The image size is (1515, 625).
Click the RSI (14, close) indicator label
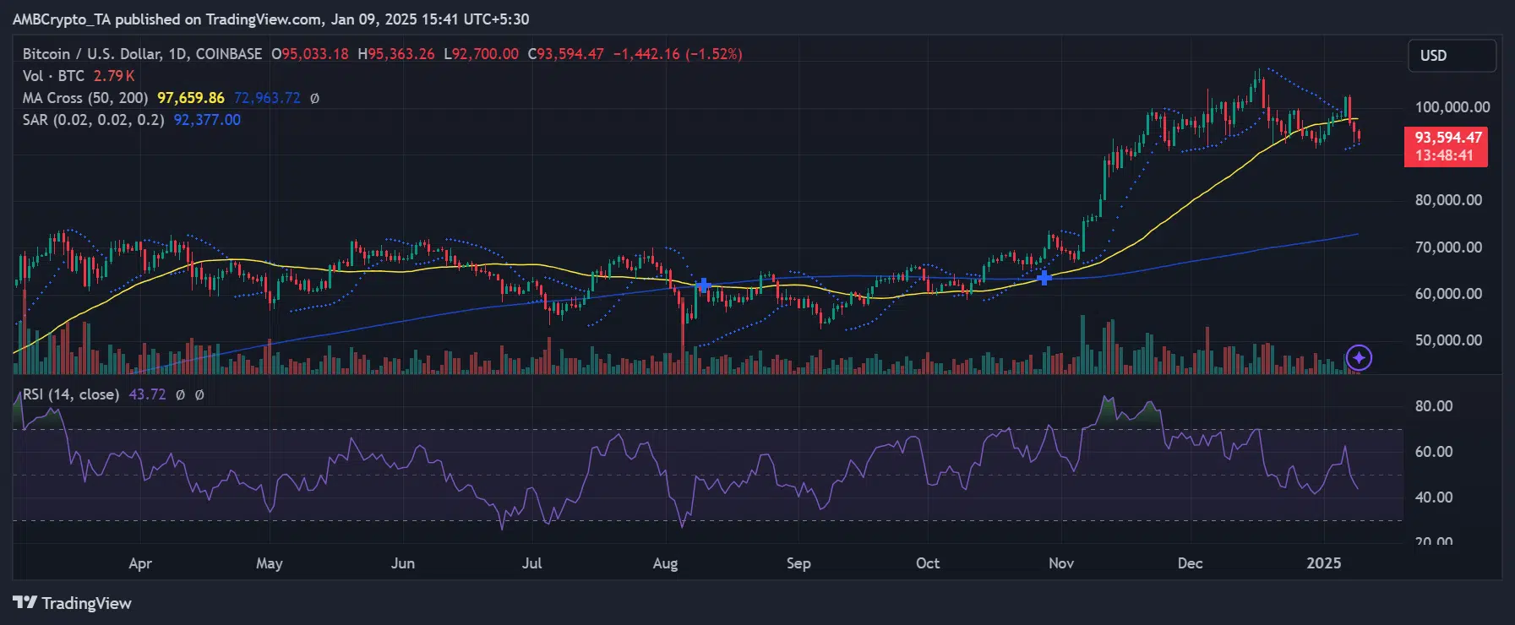pos(71,394)
